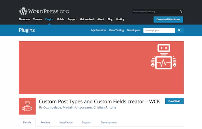Screen dimensions: 202x129
Task: Open the Cozmoslabs author link
Action: (x=52, y=107)
